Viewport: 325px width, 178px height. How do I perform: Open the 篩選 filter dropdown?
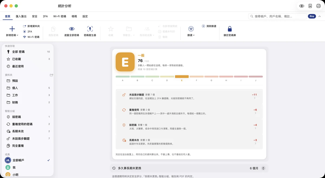tap(191, 31)
